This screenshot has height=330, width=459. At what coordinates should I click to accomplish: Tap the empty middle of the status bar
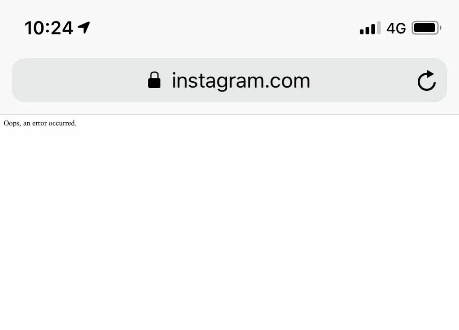222,28
